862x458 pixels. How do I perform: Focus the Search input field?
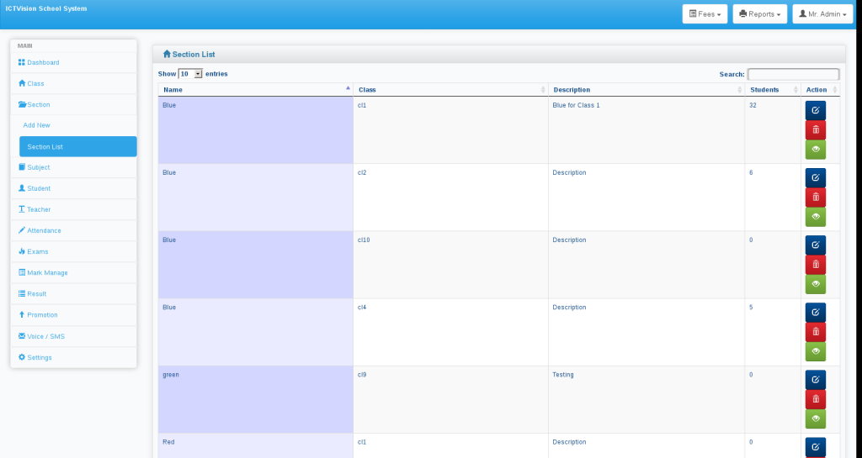(x=793, y=74)
